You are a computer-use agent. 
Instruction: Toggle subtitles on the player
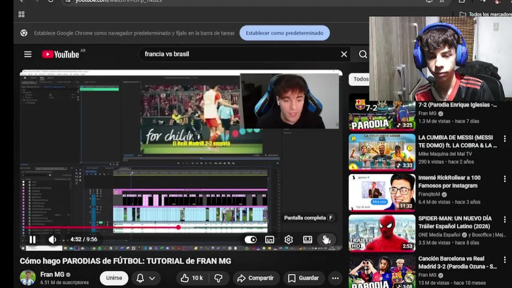coord(270,239)
